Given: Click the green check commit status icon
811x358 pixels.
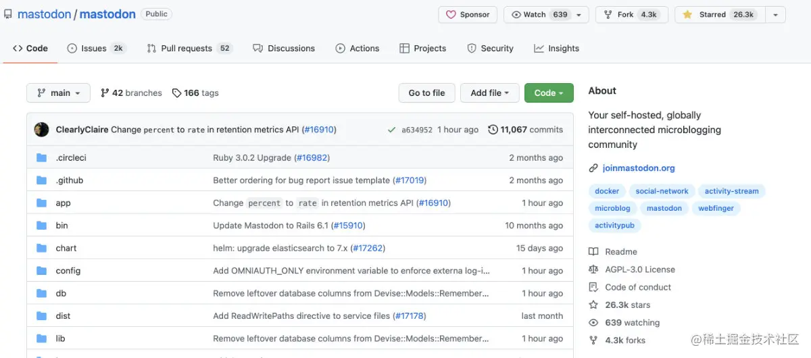Looking at the screenshot, I should [391, 130].
